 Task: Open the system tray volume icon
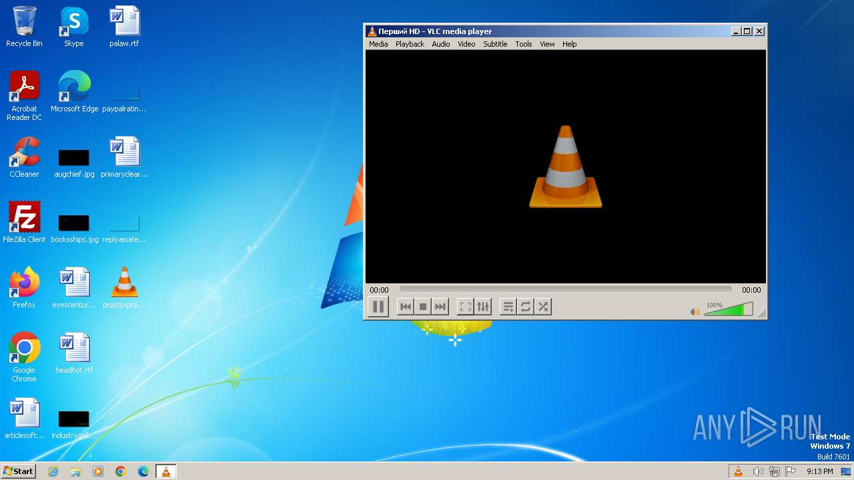758,471
